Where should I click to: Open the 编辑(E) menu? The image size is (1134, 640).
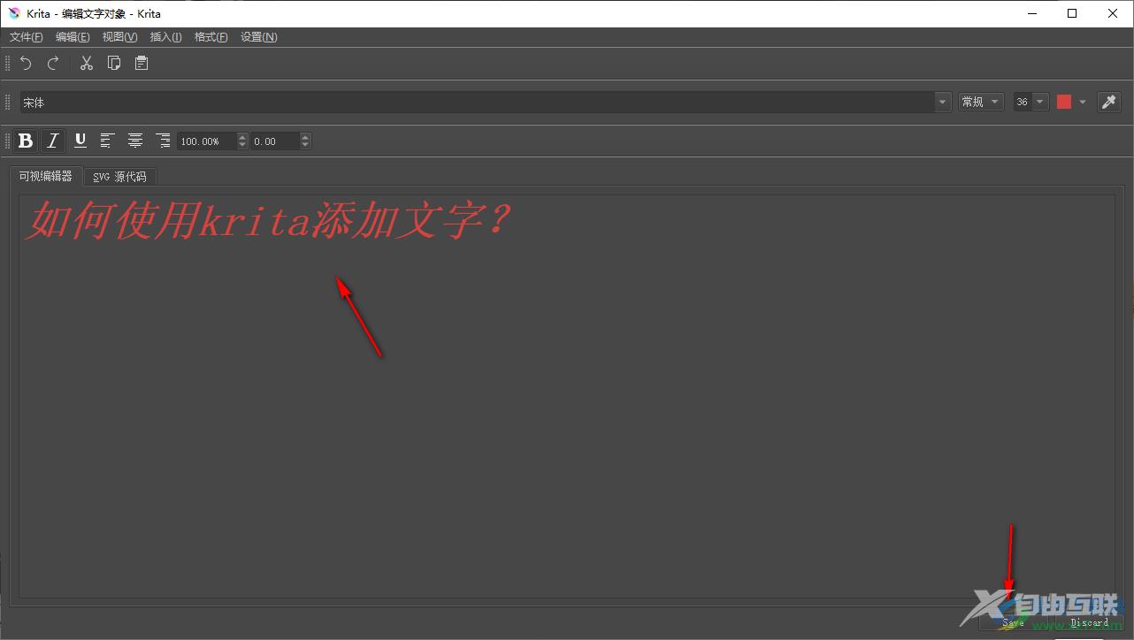[73, 37]
